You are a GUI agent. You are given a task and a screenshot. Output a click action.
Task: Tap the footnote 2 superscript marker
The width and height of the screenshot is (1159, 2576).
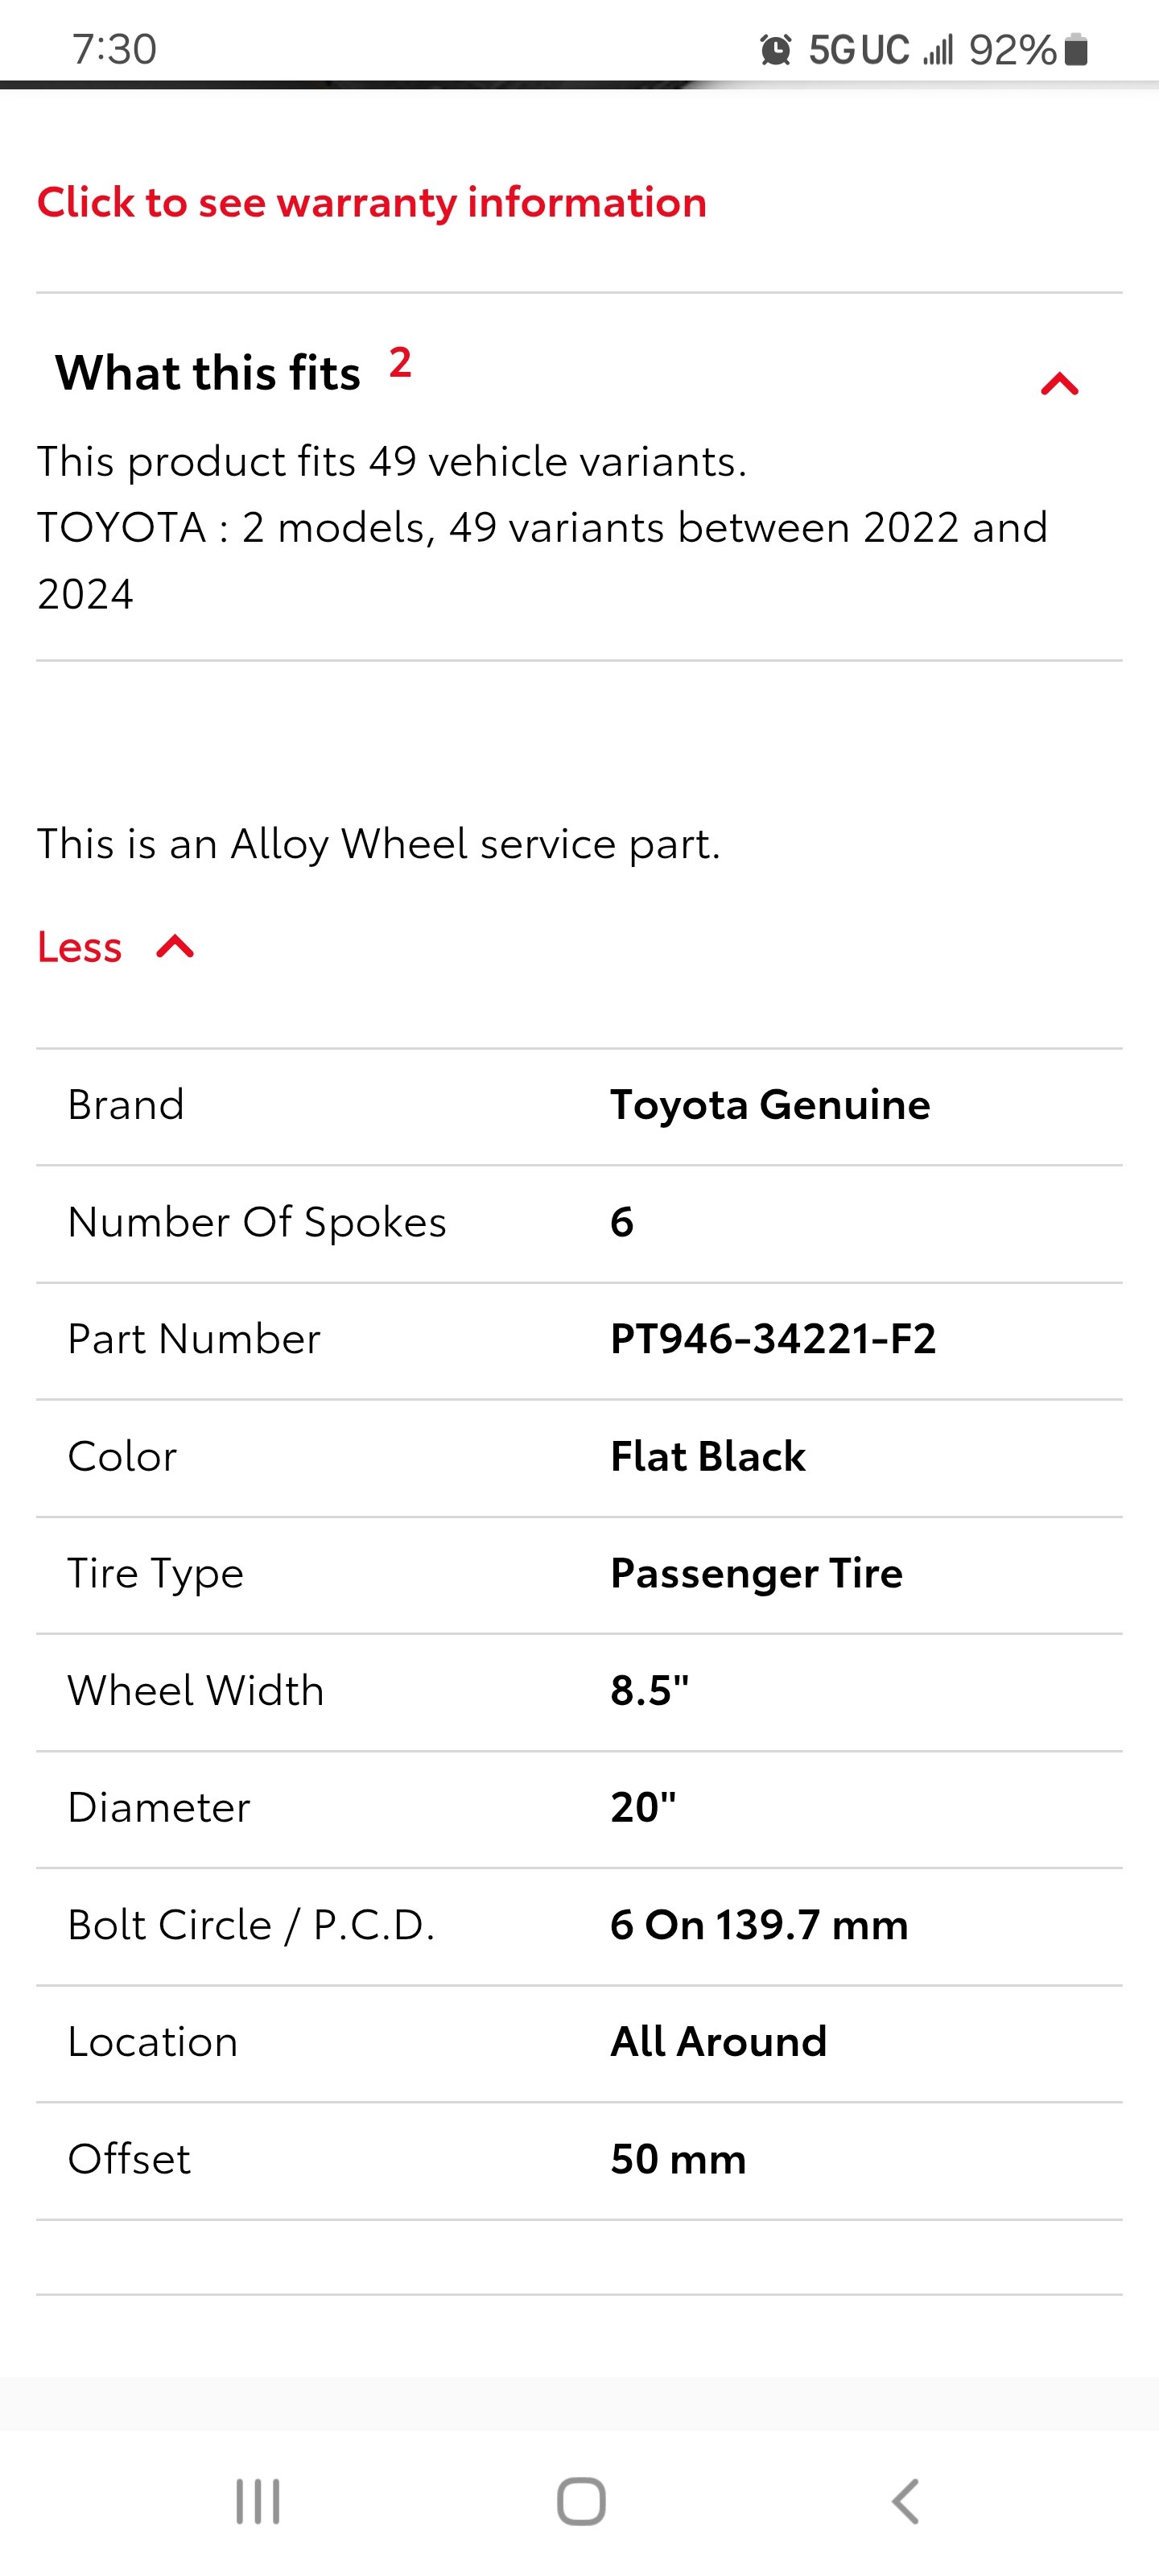[x=400, y=362]
